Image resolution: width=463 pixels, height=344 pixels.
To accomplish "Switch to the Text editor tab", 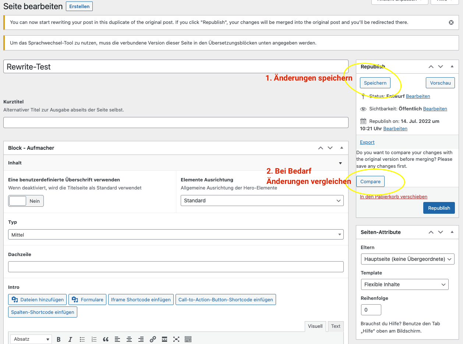I will coord(336,326).
